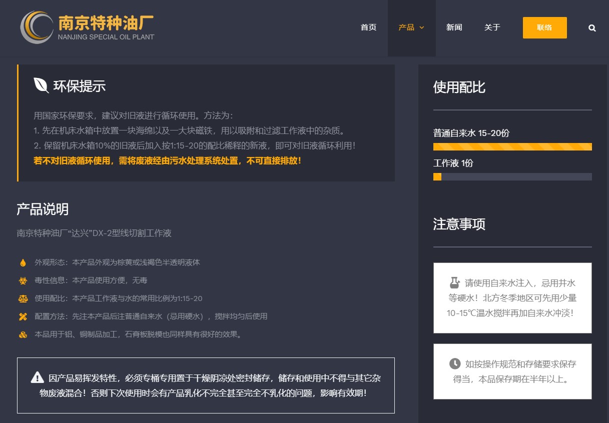Screen dimensions: 609x423
Task: Click the 注意事项 sidebar heading
Action: tap(459, 223)
